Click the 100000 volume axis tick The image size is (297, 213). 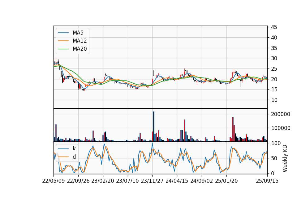click(281, 128)
